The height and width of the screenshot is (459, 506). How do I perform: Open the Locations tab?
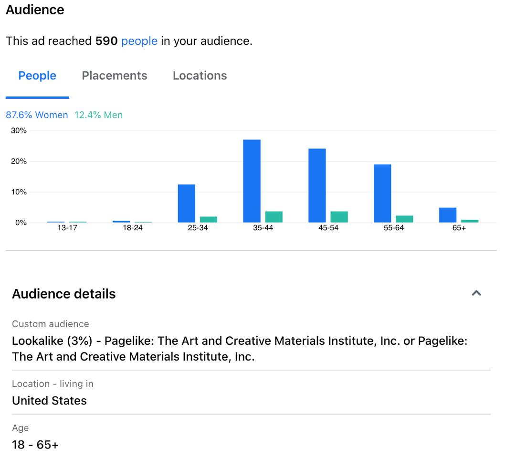click(x=200, y=75)
